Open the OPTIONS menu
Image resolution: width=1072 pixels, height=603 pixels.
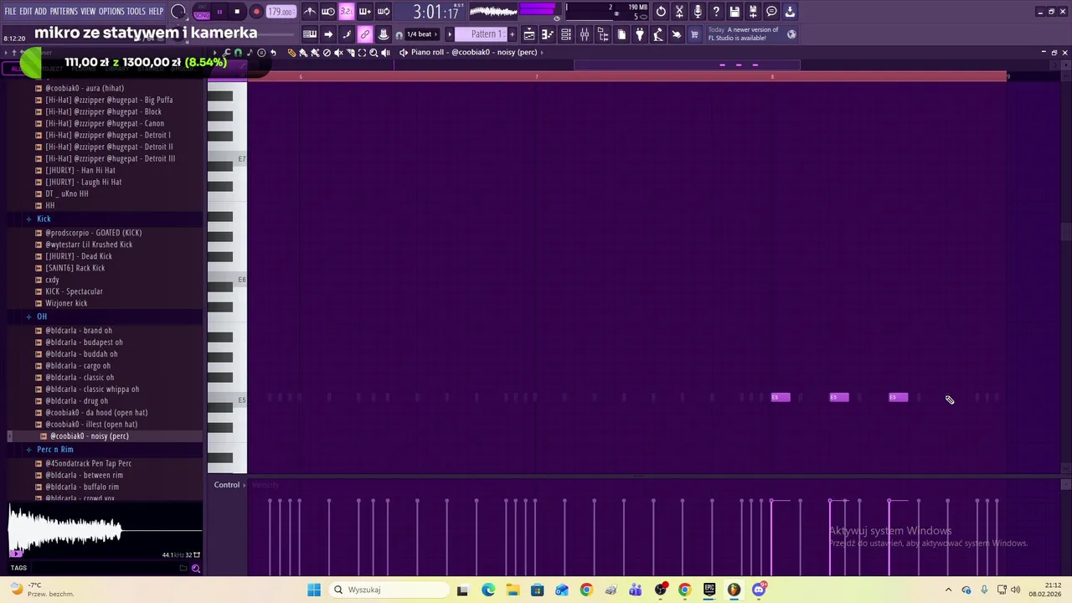tap(111, 12)
